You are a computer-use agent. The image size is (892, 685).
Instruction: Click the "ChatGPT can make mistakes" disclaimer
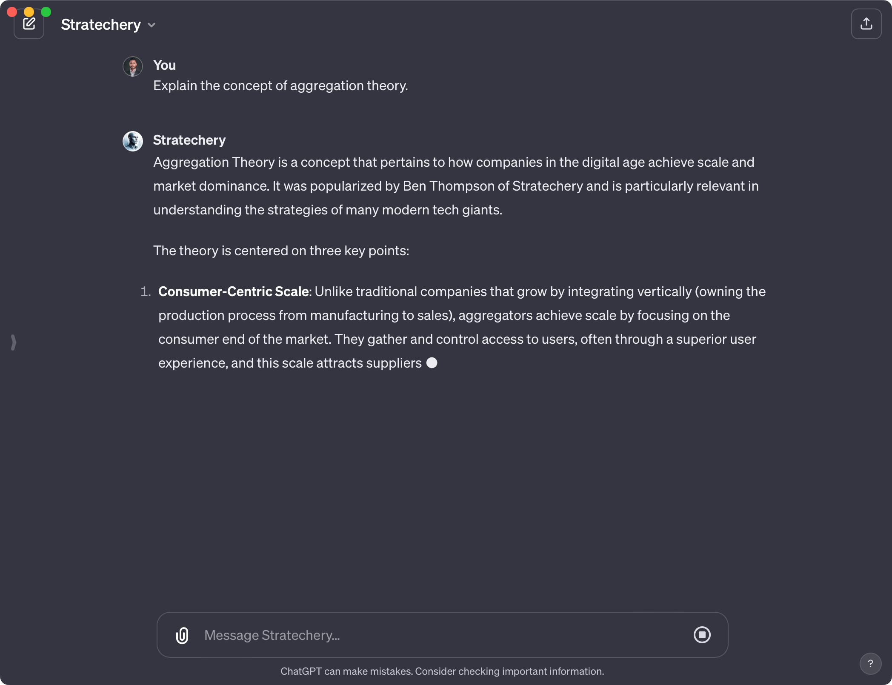point(442,671)
